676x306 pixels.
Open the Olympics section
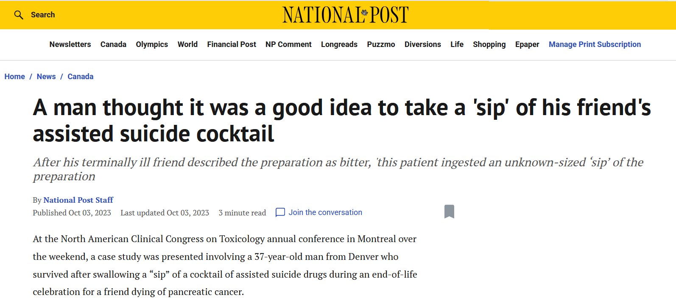[x=152, y=44]
